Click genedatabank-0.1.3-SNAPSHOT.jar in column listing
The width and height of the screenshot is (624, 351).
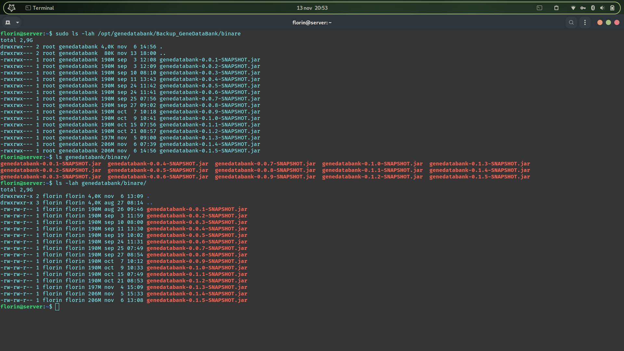pos(480,164)
